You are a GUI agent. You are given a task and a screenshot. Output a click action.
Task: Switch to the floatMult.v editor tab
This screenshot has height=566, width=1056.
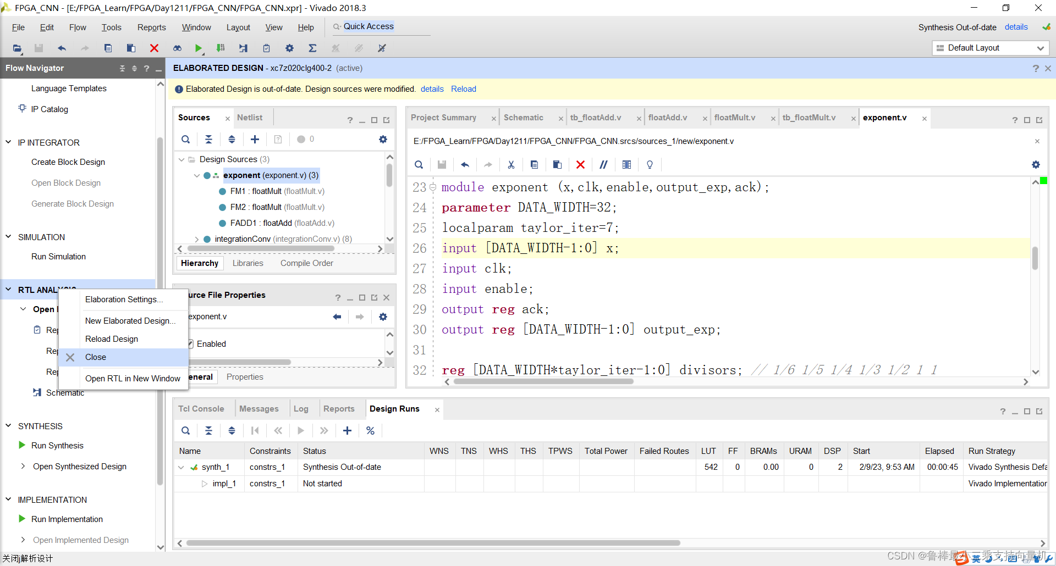click(735, 118)
